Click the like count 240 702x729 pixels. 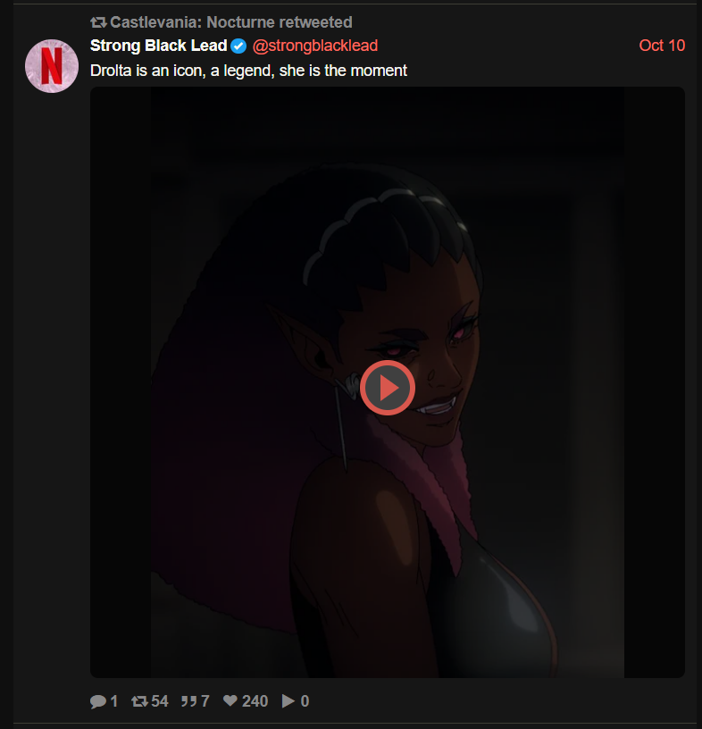point(255,701)
